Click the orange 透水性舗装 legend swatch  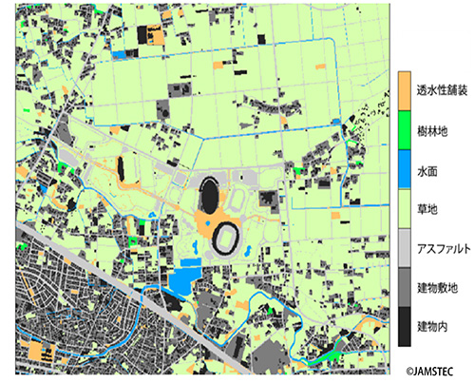pos(405,91)
